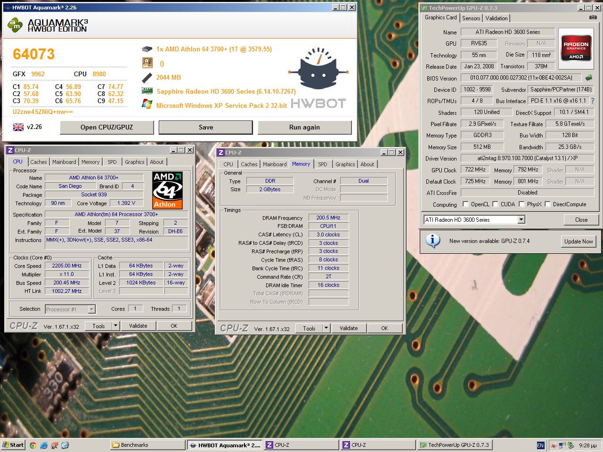Open Graphics tab in right CPU-Z window
The height and width of the screenshot is (452, 603).
[345, 164]
